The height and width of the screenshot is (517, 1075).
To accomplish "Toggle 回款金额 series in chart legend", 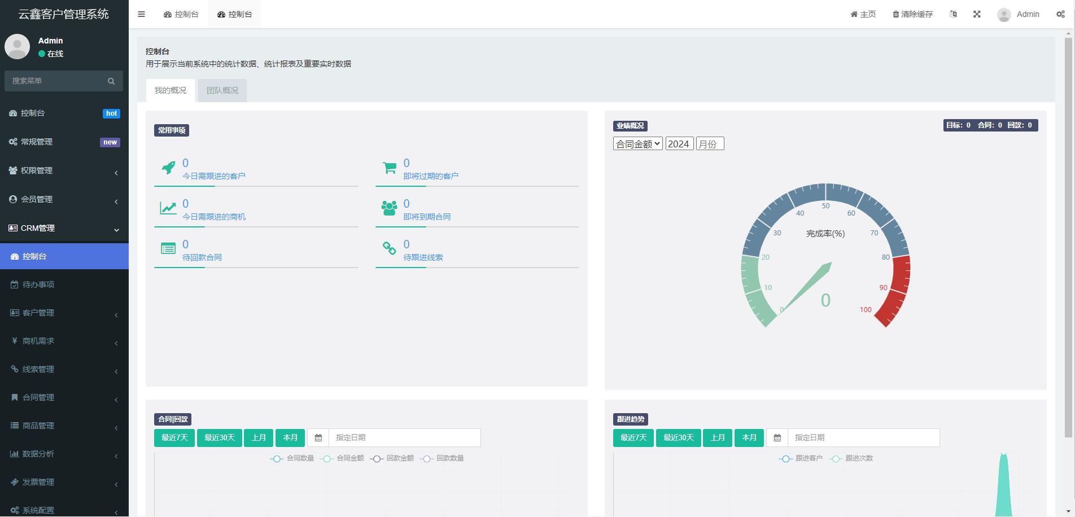I will [x=392, y=458].
